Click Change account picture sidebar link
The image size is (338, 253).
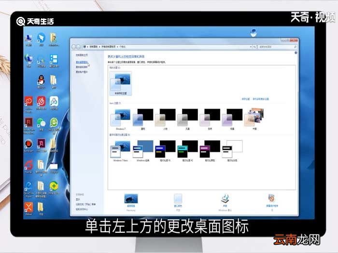pyautogui.click(x=82, y=72)
